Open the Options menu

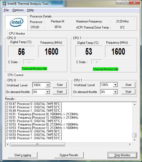(x=18, y=10)
